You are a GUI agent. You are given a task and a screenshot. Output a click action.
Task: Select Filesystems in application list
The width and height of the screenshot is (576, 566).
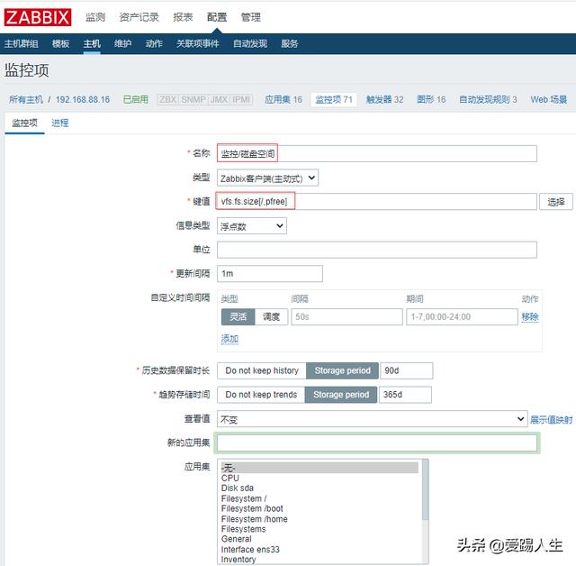pos(319,529)
